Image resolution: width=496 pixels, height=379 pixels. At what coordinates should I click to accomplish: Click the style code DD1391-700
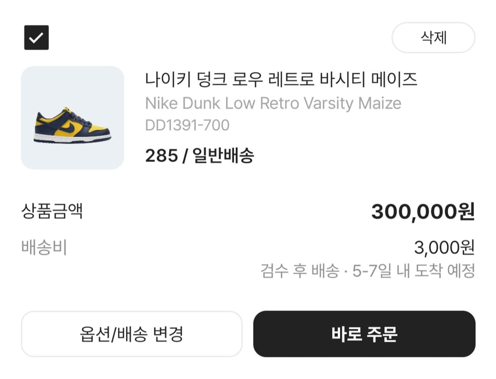click(x=187, y=125)
